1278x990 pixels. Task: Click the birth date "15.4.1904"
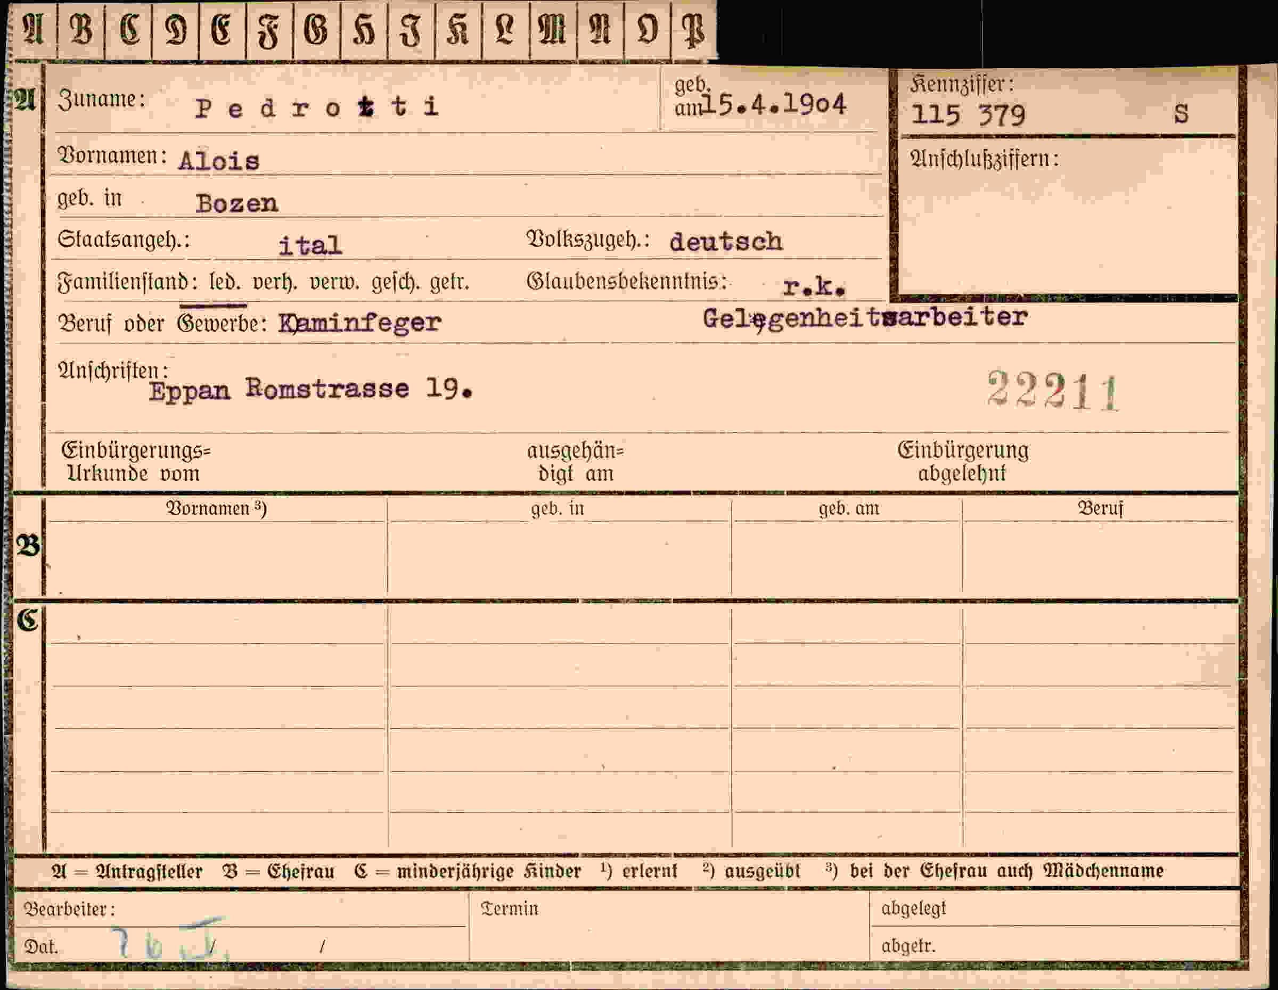click(x=774, y=105)
